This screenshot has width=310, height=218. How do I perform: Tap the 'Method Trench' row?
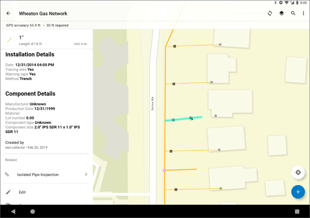click(x=19, y=79)
